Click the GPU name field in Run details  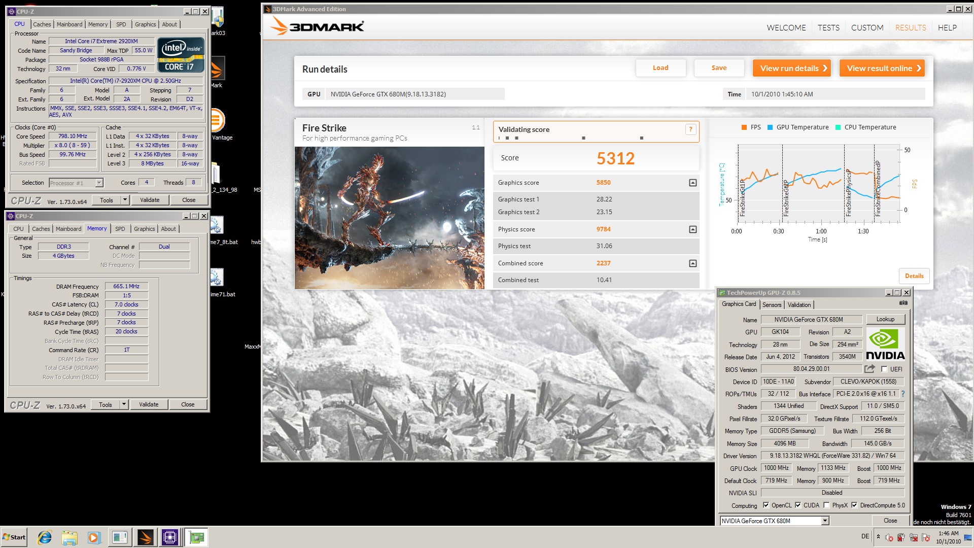(x=415, y=94)
